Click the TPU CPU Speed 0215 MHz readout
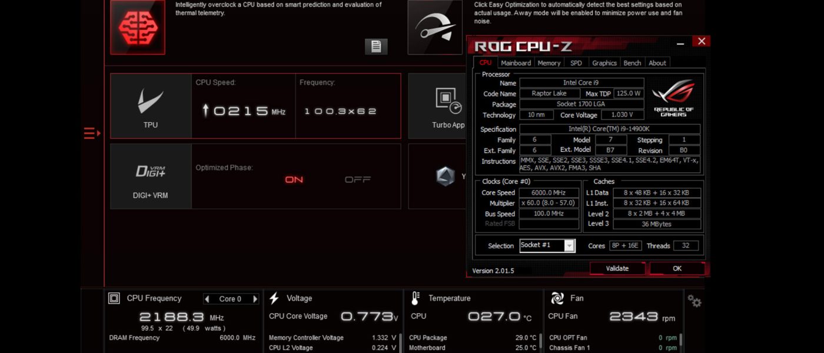The width and height of the screenshot is (824, 353). [243, 111]
